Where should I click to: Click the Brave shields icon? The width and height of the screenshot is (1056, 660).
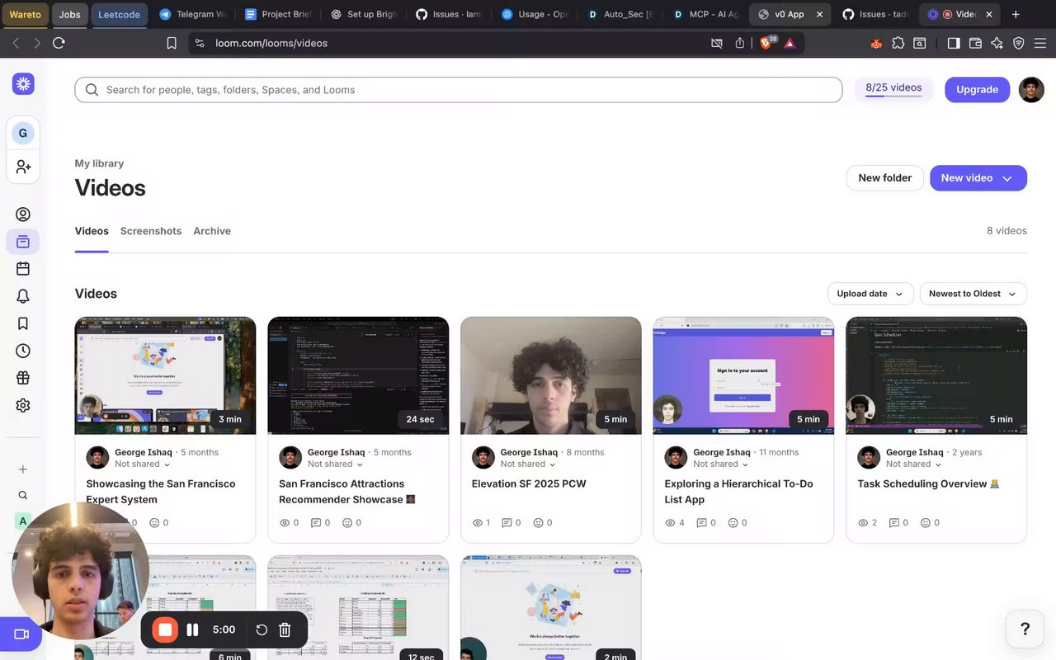[x=766, y=43]
